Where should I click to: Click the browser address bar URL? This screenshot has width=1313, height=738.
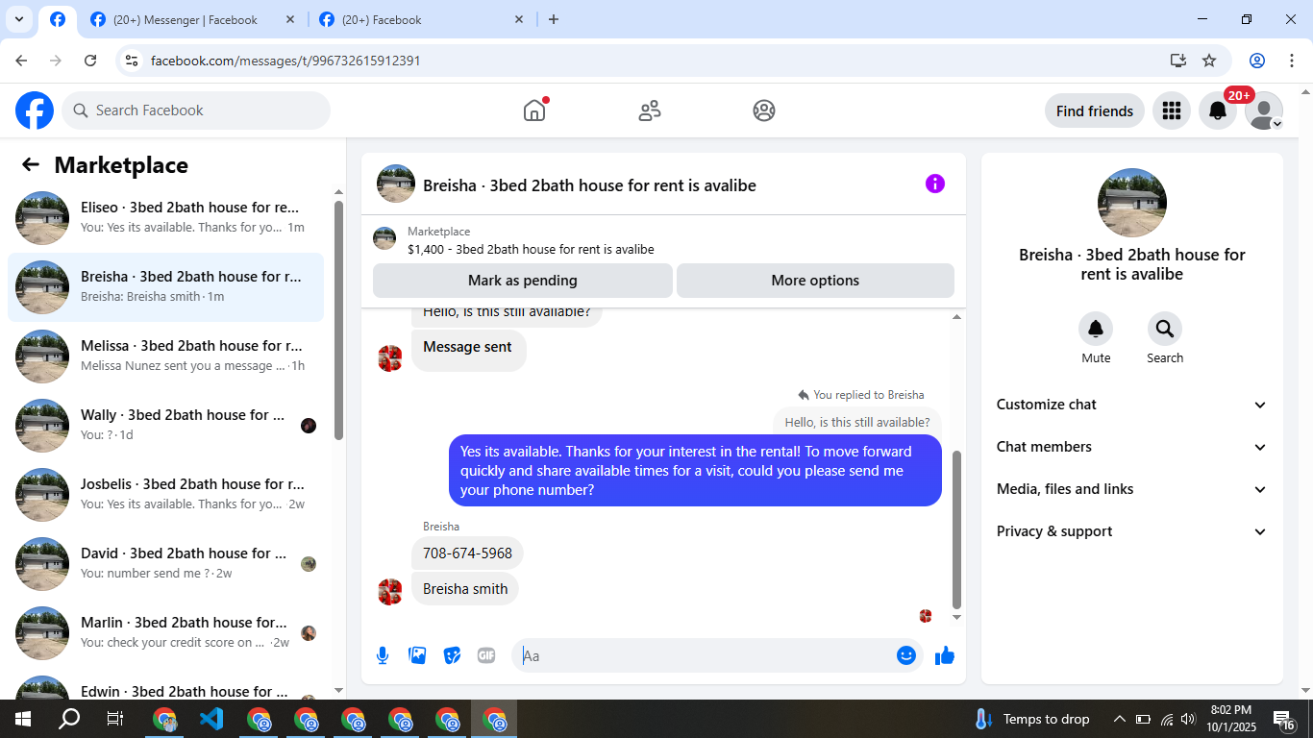285,61
